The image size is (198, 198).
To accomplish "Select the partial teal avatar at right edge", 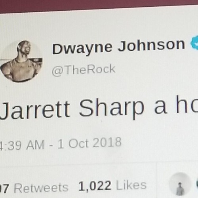I will [x=197, y=184].
